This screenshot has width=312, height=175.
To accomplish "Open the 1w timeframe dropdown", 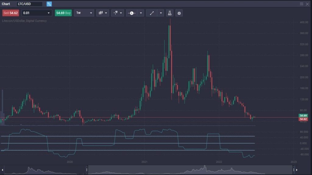I will tap(84, 13).
